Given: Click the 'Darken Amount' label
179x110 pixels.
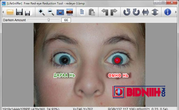Looking at the screenshot, I should pos(14,20).
